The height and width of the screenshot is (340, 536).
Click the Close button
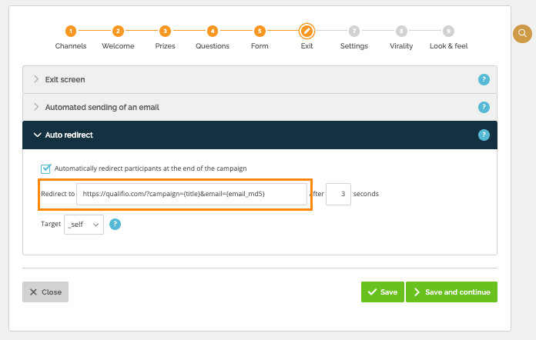45,292
